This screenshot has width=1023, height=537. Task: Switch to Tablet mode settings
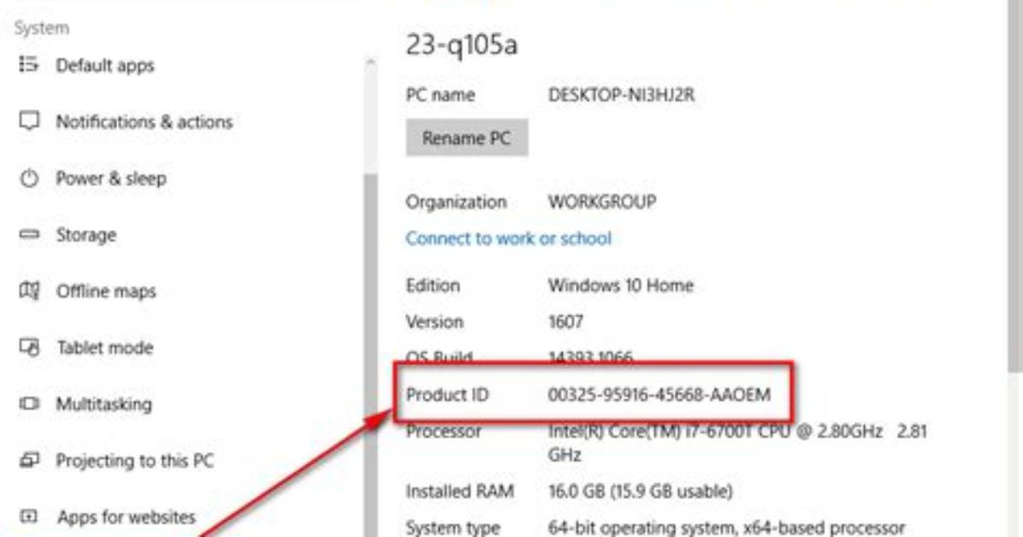104,348
